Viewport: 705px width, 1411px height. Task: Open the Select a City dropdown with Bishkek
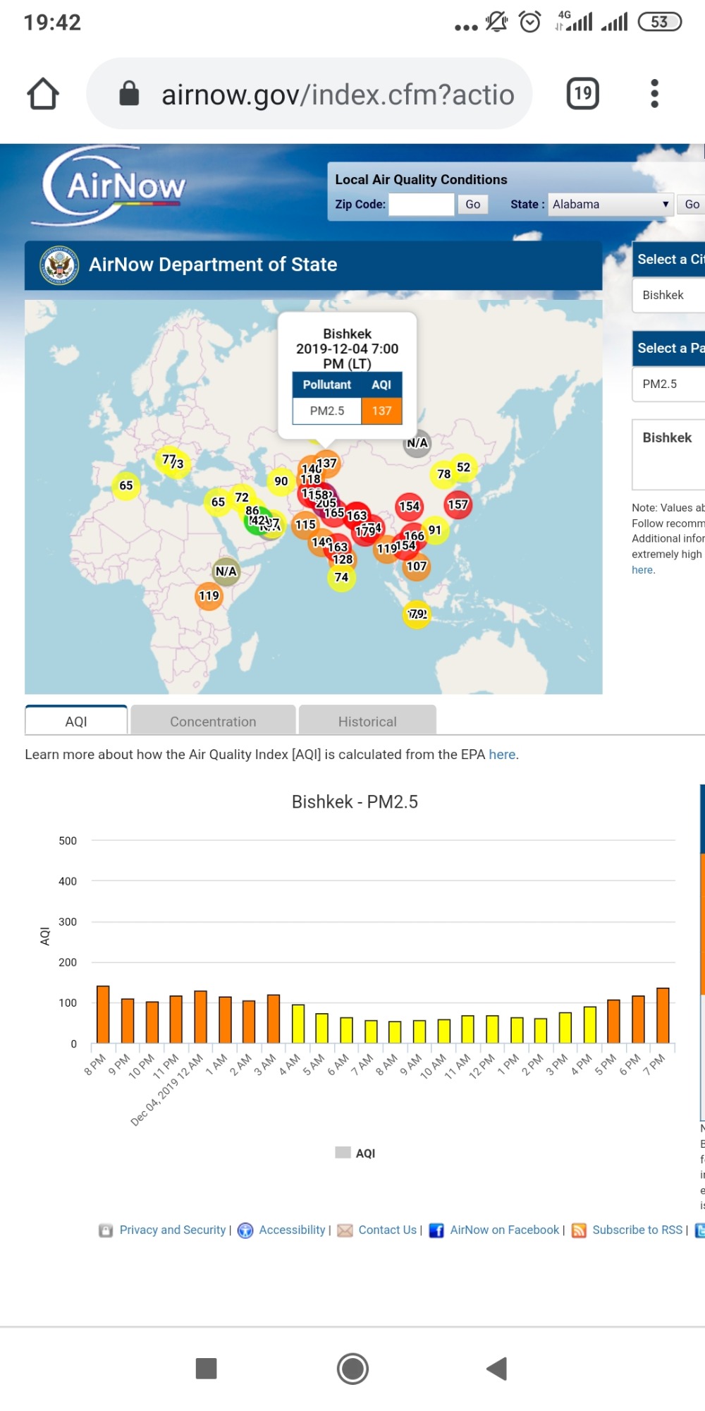pyautogui.click(x=670, y=295)
